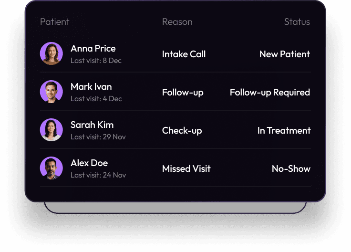Viewport: 351px width, 252px height.
Task: Sort by the Patient column header
Action: [54, 22]
